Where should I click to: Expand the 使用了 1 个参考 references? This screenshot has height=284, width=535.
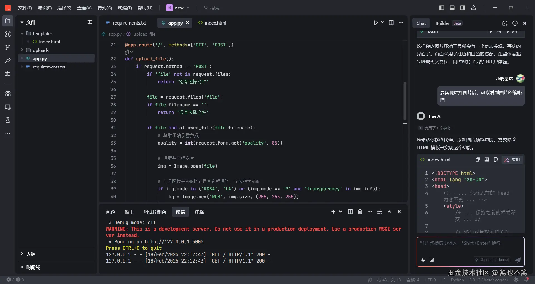pos(434,128)
